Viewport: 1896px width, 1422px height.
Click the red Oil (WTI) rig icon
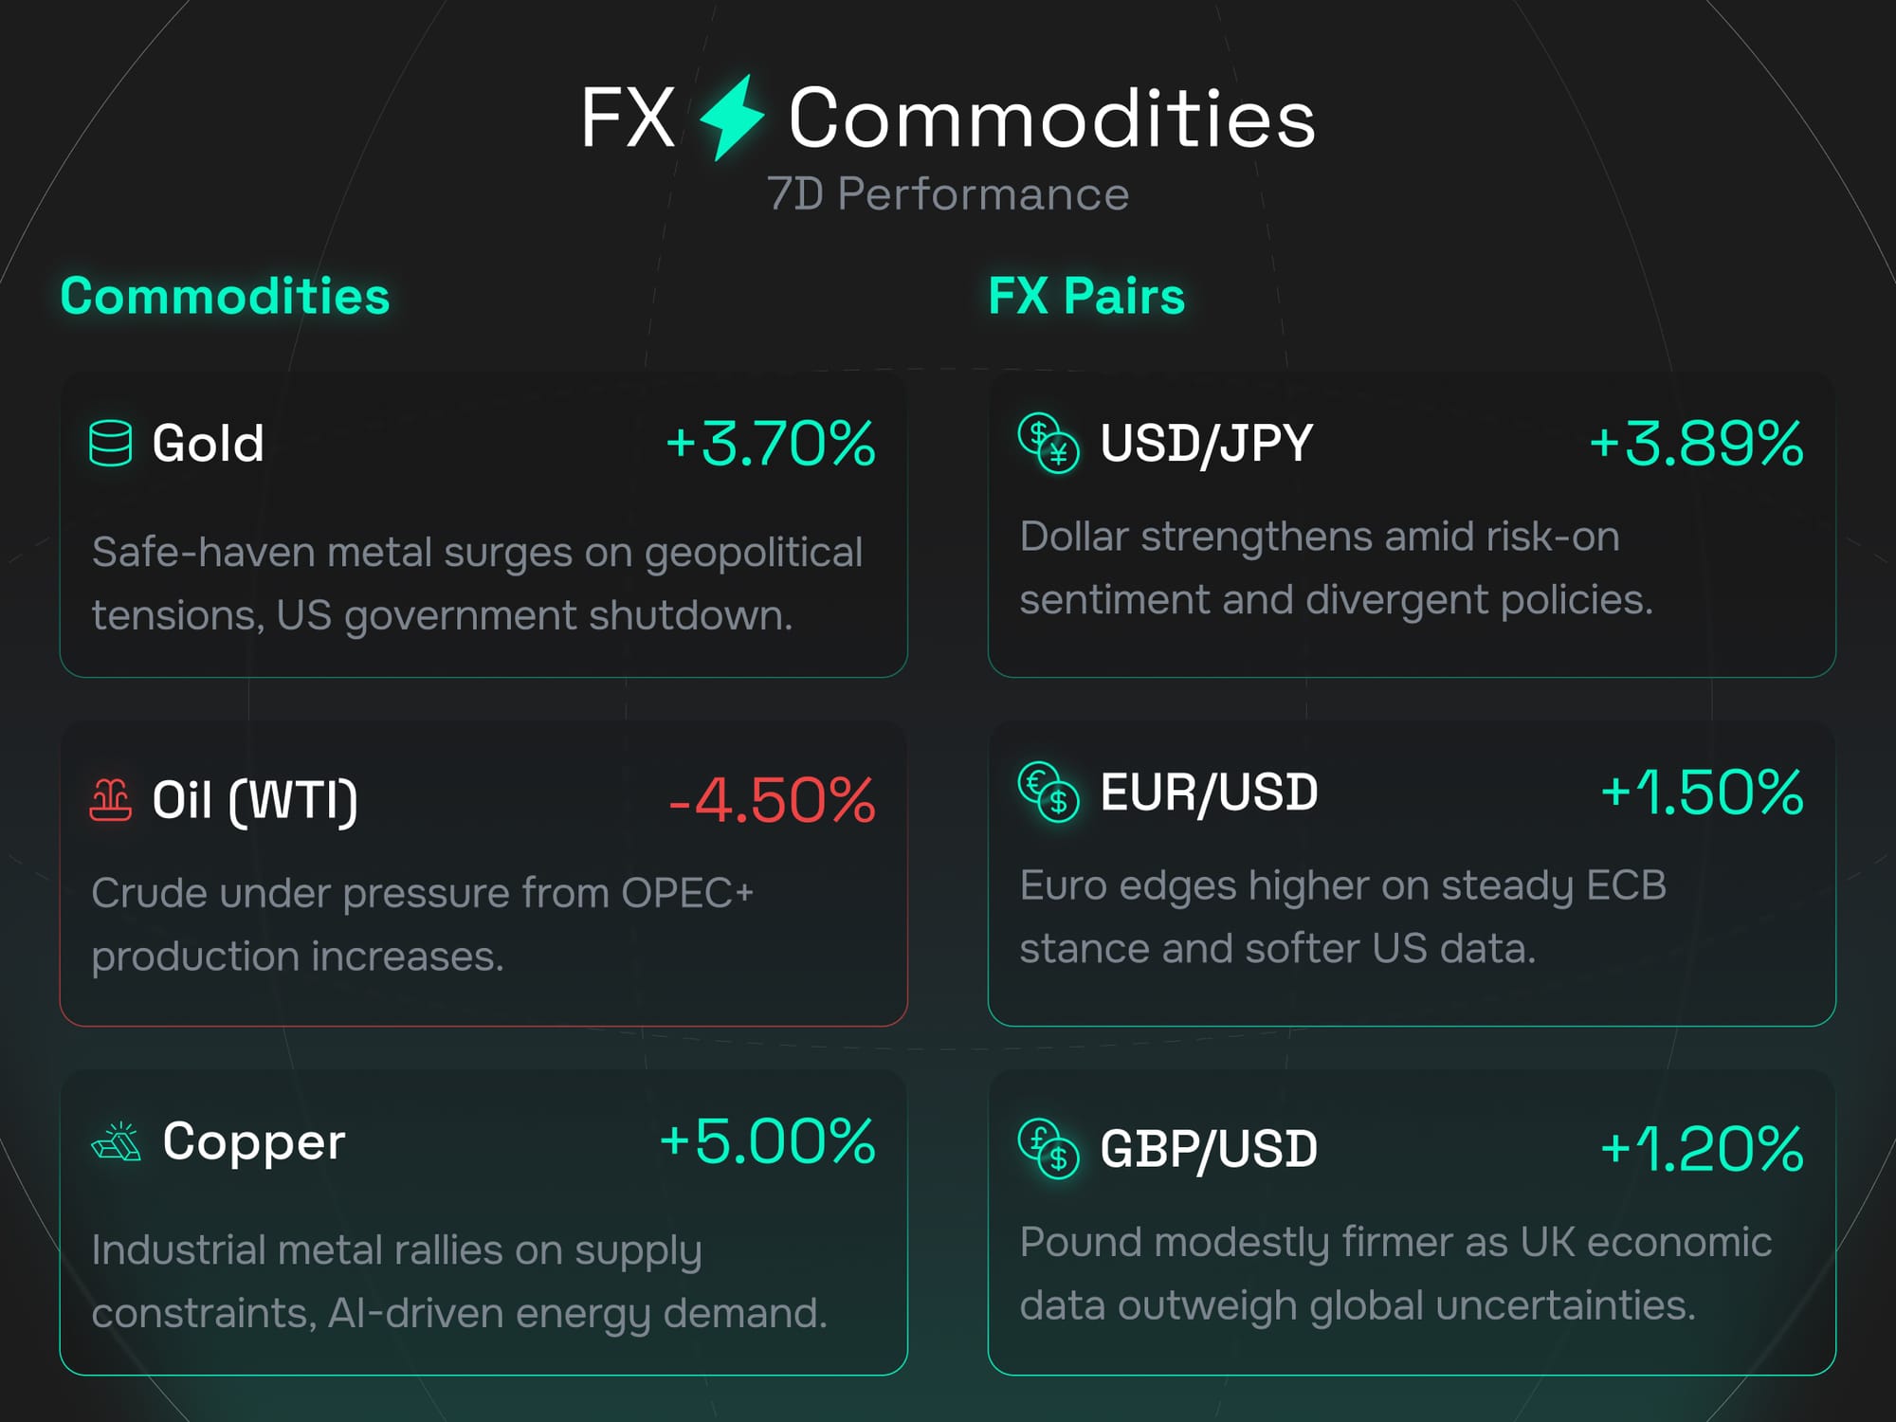pos(111,799)
